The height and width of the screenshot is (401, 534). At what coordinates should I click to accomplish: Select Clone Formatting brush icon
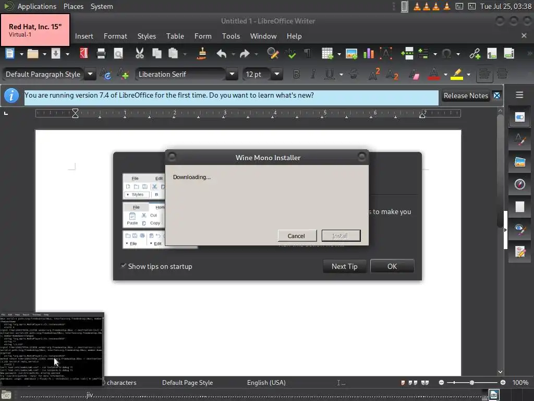click(x=202, y=54)
